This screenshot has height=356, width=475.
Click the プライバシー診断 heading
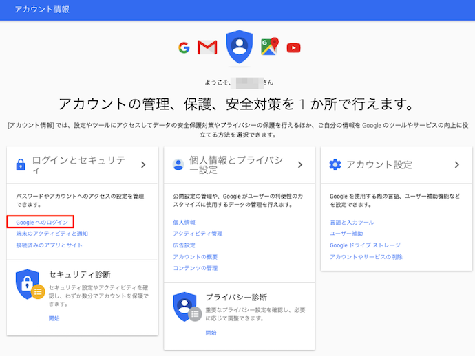[x=236, y=298]
